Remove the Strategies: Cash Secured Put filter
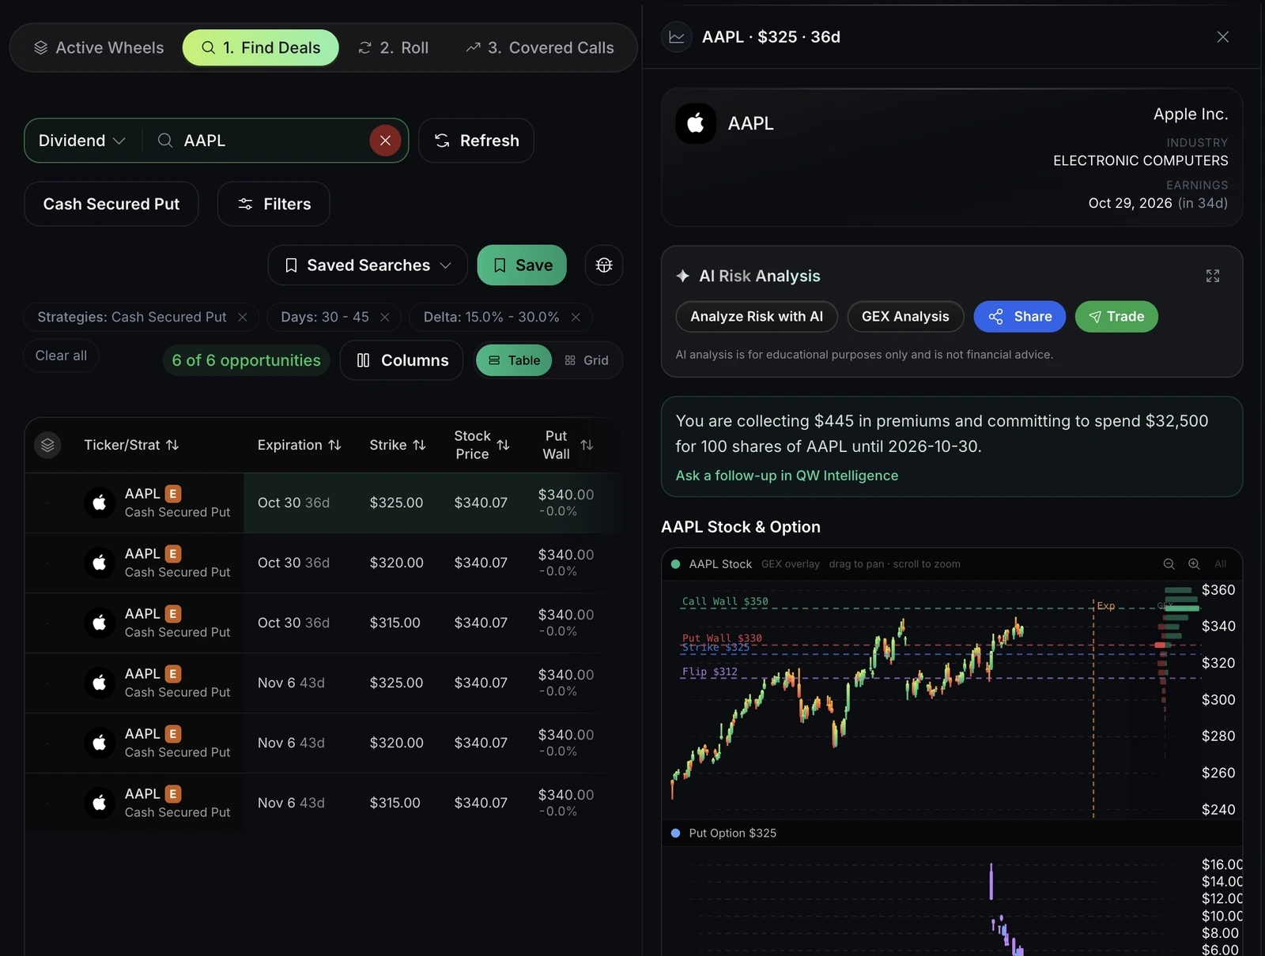This screenshot has width=1265, height=956. (243, 317)
